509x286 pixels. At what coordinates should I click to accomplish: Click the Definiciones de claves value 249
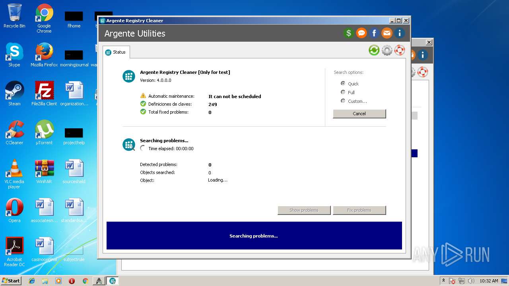tap(213, 104)
